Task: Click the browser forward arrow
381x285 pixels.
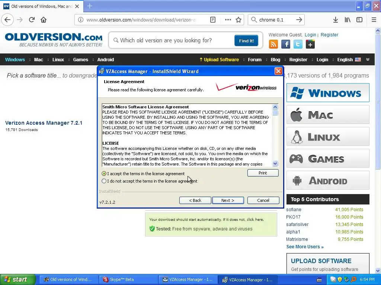Action: [x=20, y=20]
